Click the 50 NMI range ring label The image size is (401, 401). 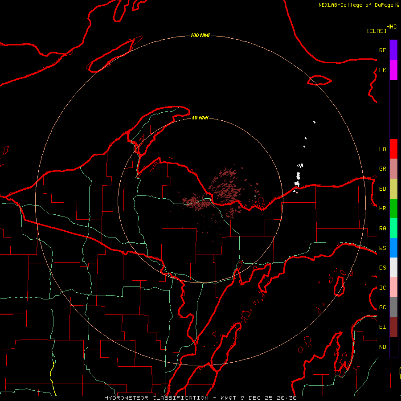click(200, 118)
